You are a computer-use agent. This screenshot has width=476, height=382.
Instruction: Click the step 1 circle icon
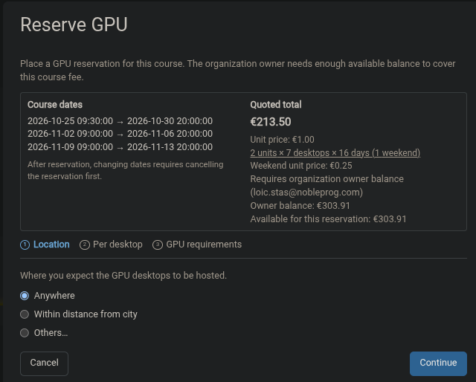[25, 245]
